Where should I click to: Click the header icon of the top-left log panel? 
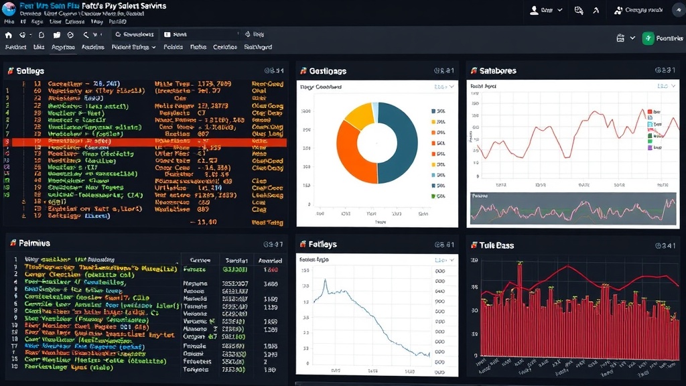coord(10,70)
